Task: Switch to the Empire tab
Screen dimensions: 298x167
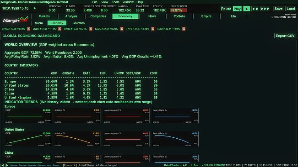Action: tap(206, 16)
